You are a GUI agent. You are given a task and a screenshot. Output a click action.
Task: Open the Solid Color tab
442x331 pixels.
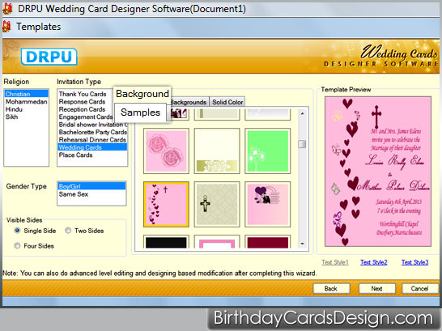click(227, 102)
